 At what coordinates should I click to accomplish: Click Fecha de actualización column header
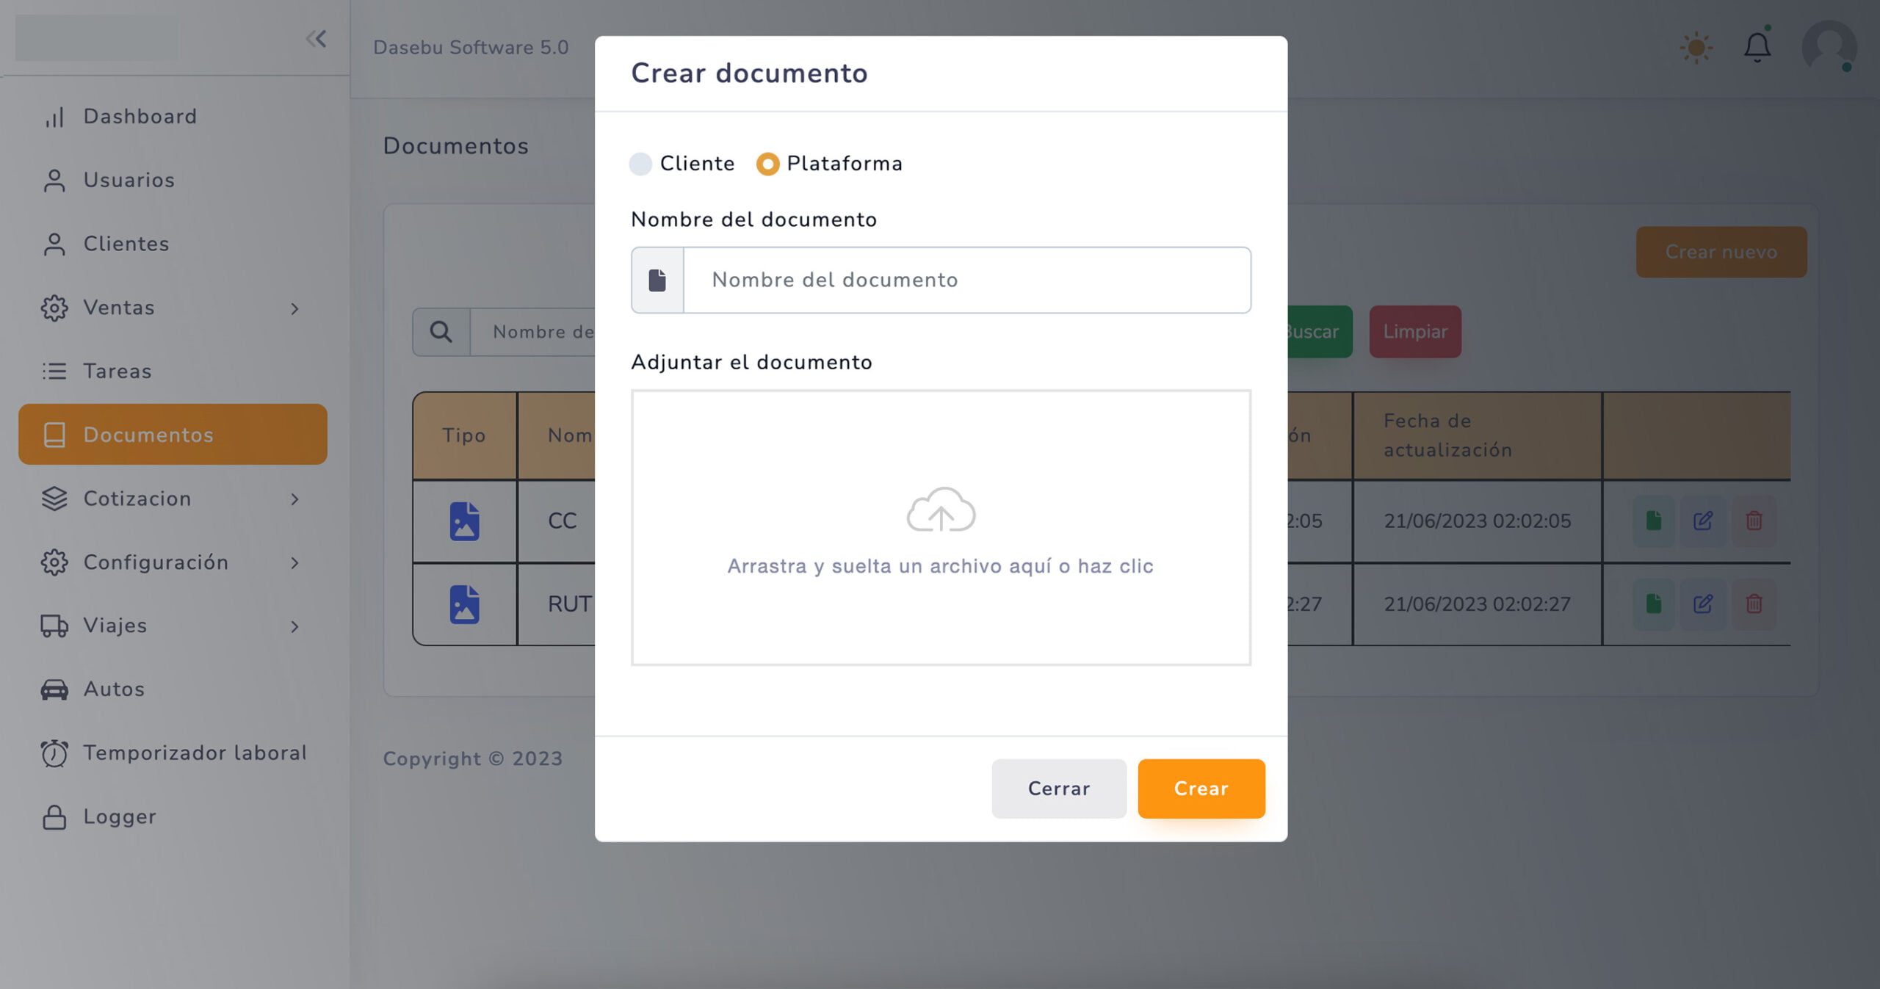pos(1477,435)
